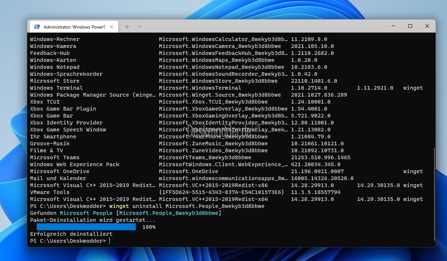
Task: Click the 'Windows Notepad' entry
Action: click(55, 67)
